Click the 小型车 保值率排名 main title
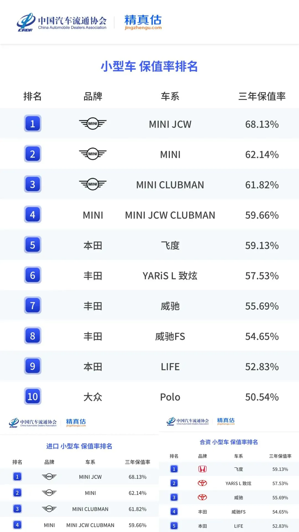Screen dimensions: 299x532 (149, 66)
